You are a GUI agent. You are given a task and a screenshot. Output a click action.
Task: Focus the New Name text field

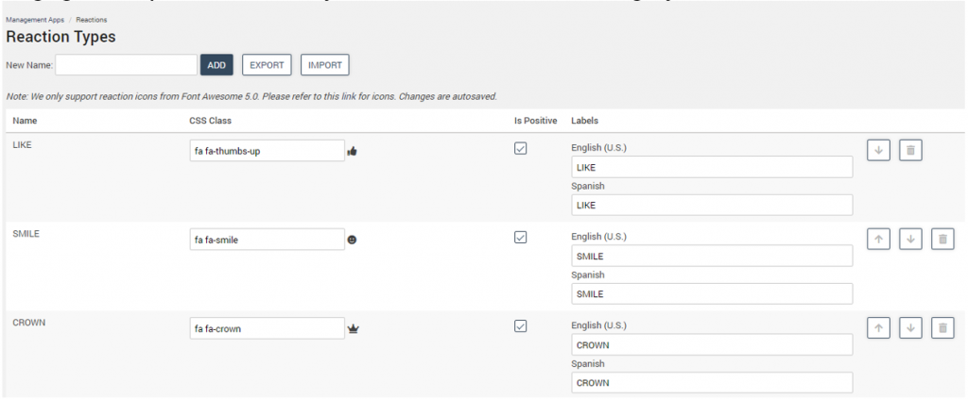(x=126, y=65)
